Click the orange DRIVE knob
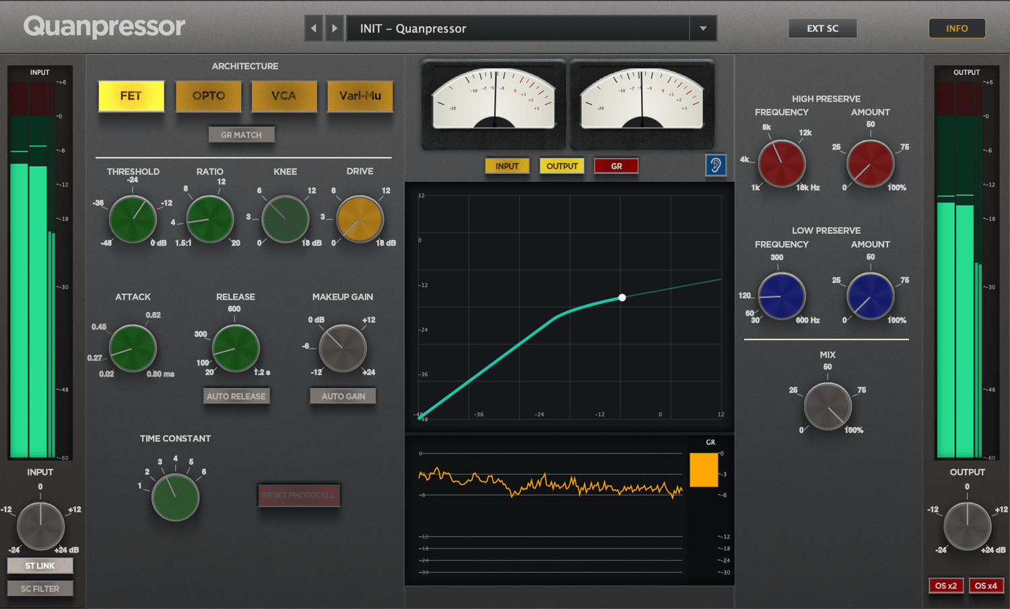The width and height of the screenshot is (1010, 609). 360,220
